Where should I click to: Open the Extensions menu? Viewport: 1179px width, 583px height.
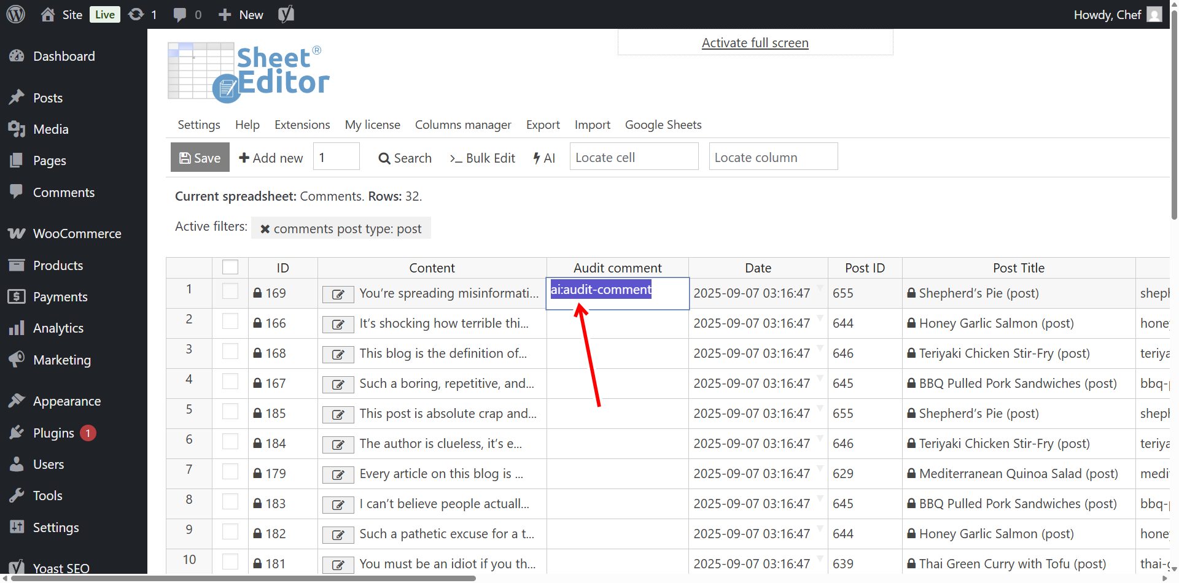pos(302,125)
